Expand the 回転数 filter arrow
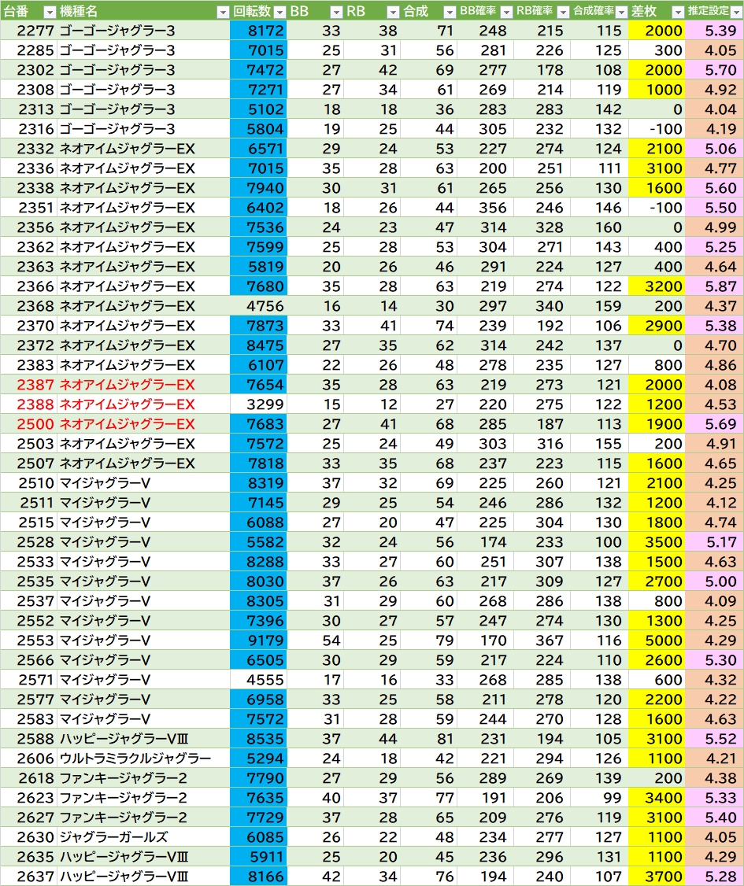 pos(279,12)
